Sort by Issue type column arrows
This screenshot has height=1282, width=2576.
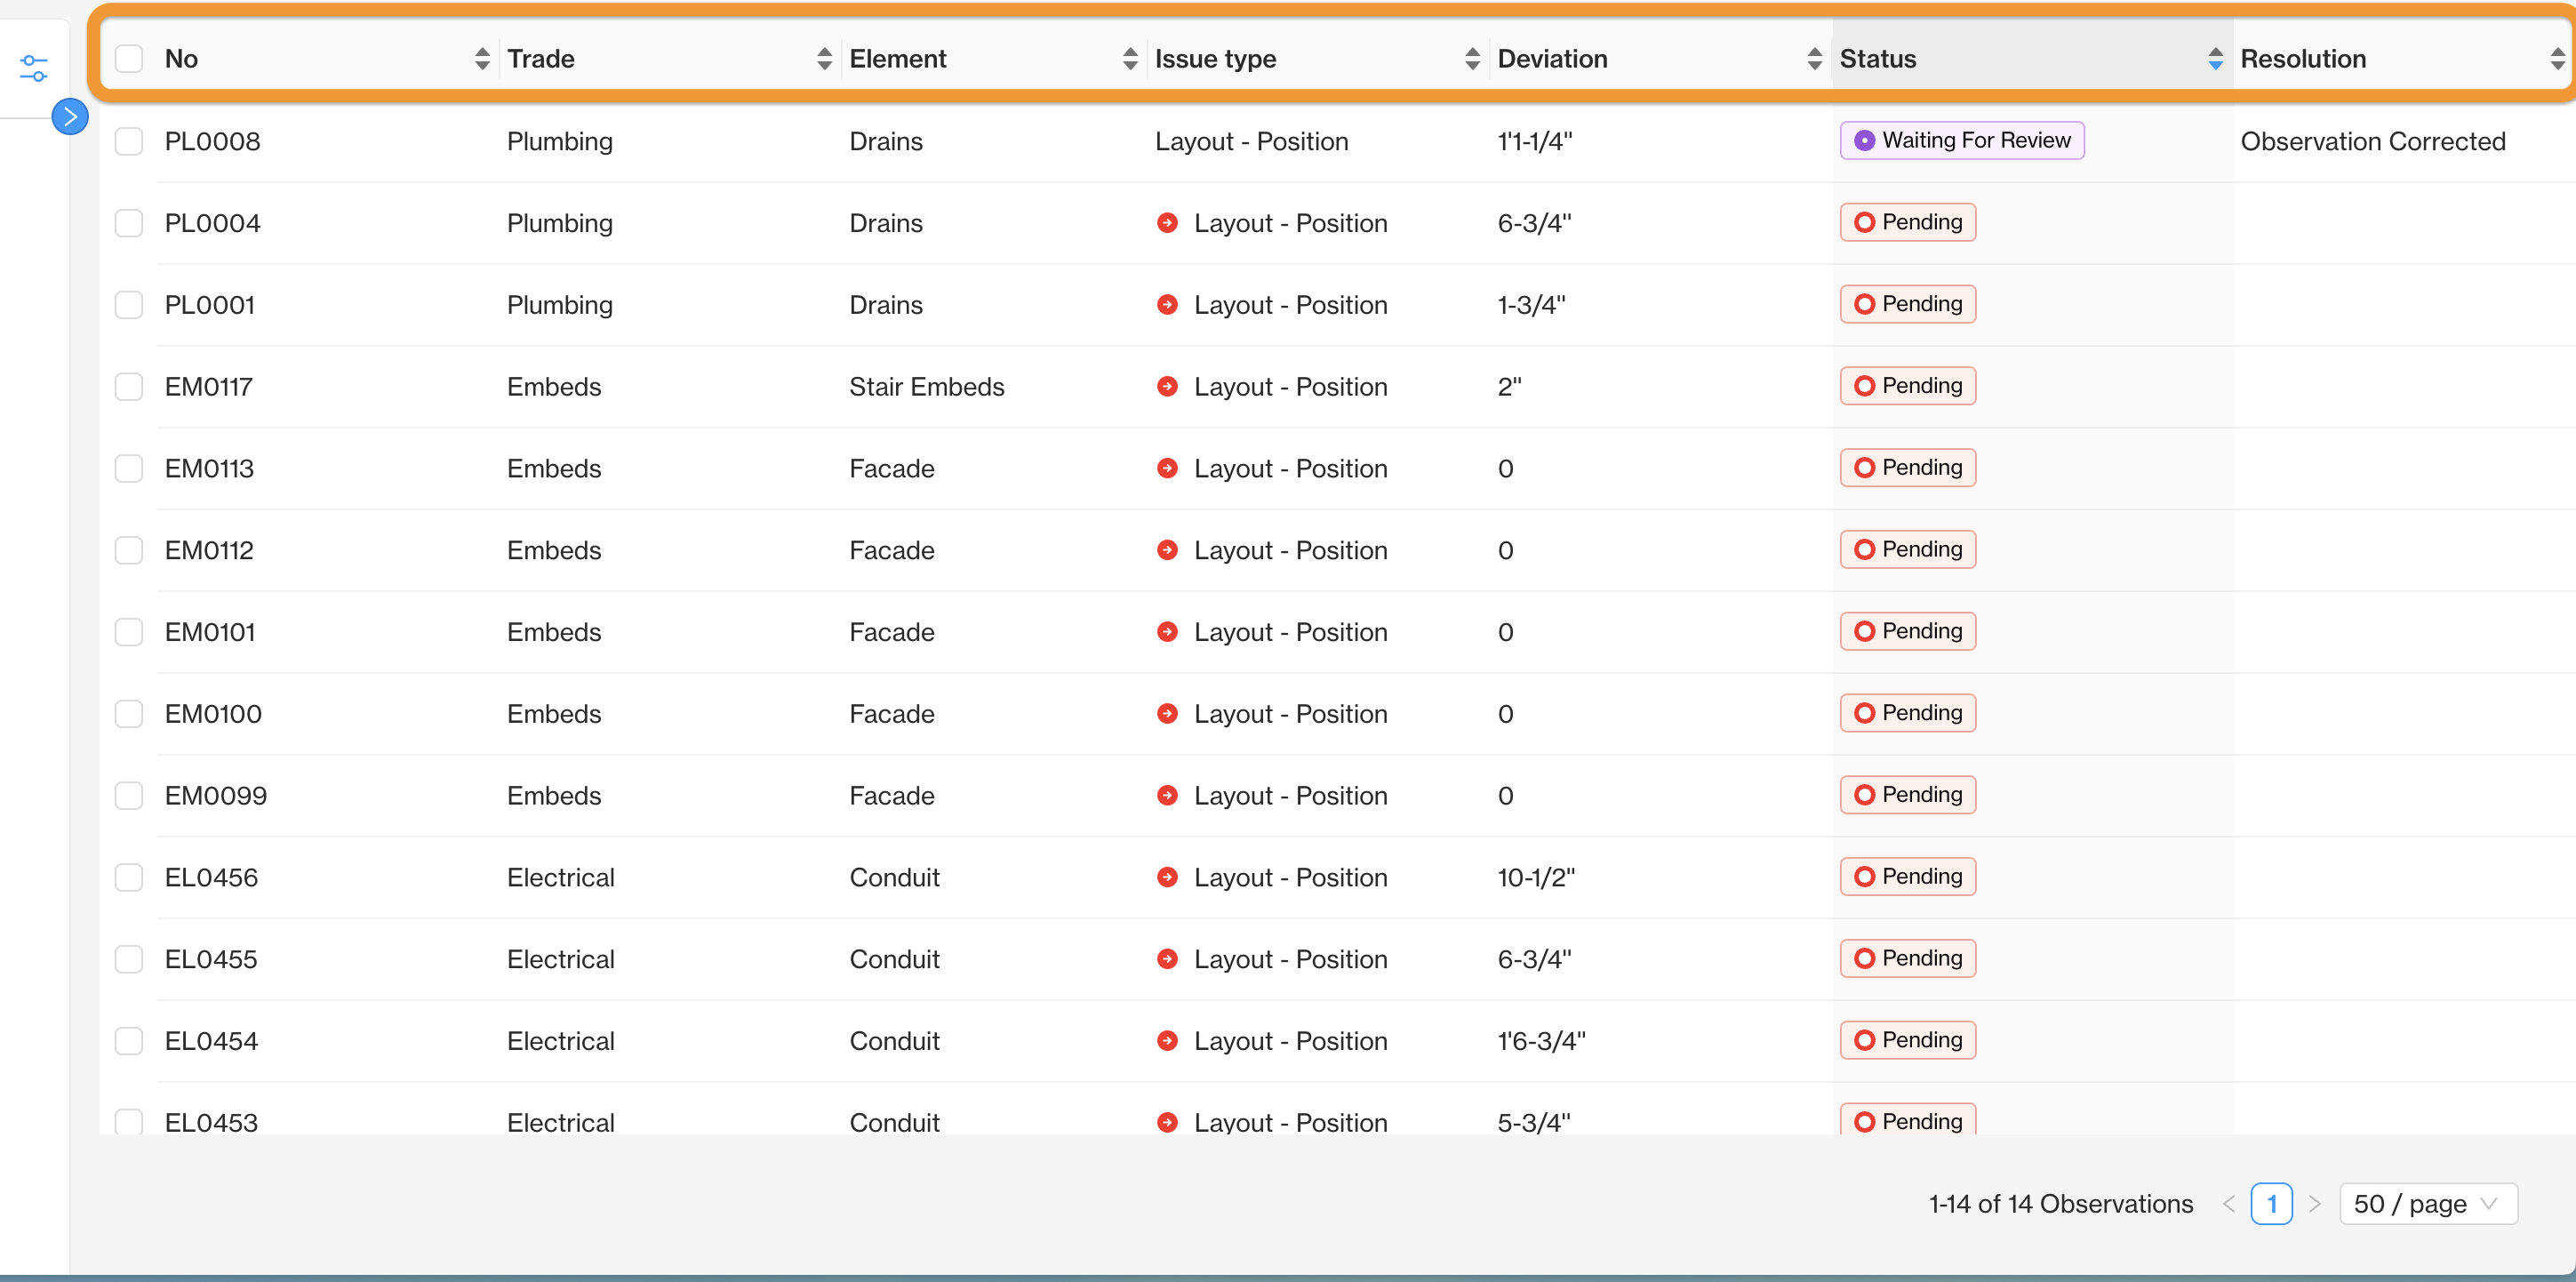1472,59
